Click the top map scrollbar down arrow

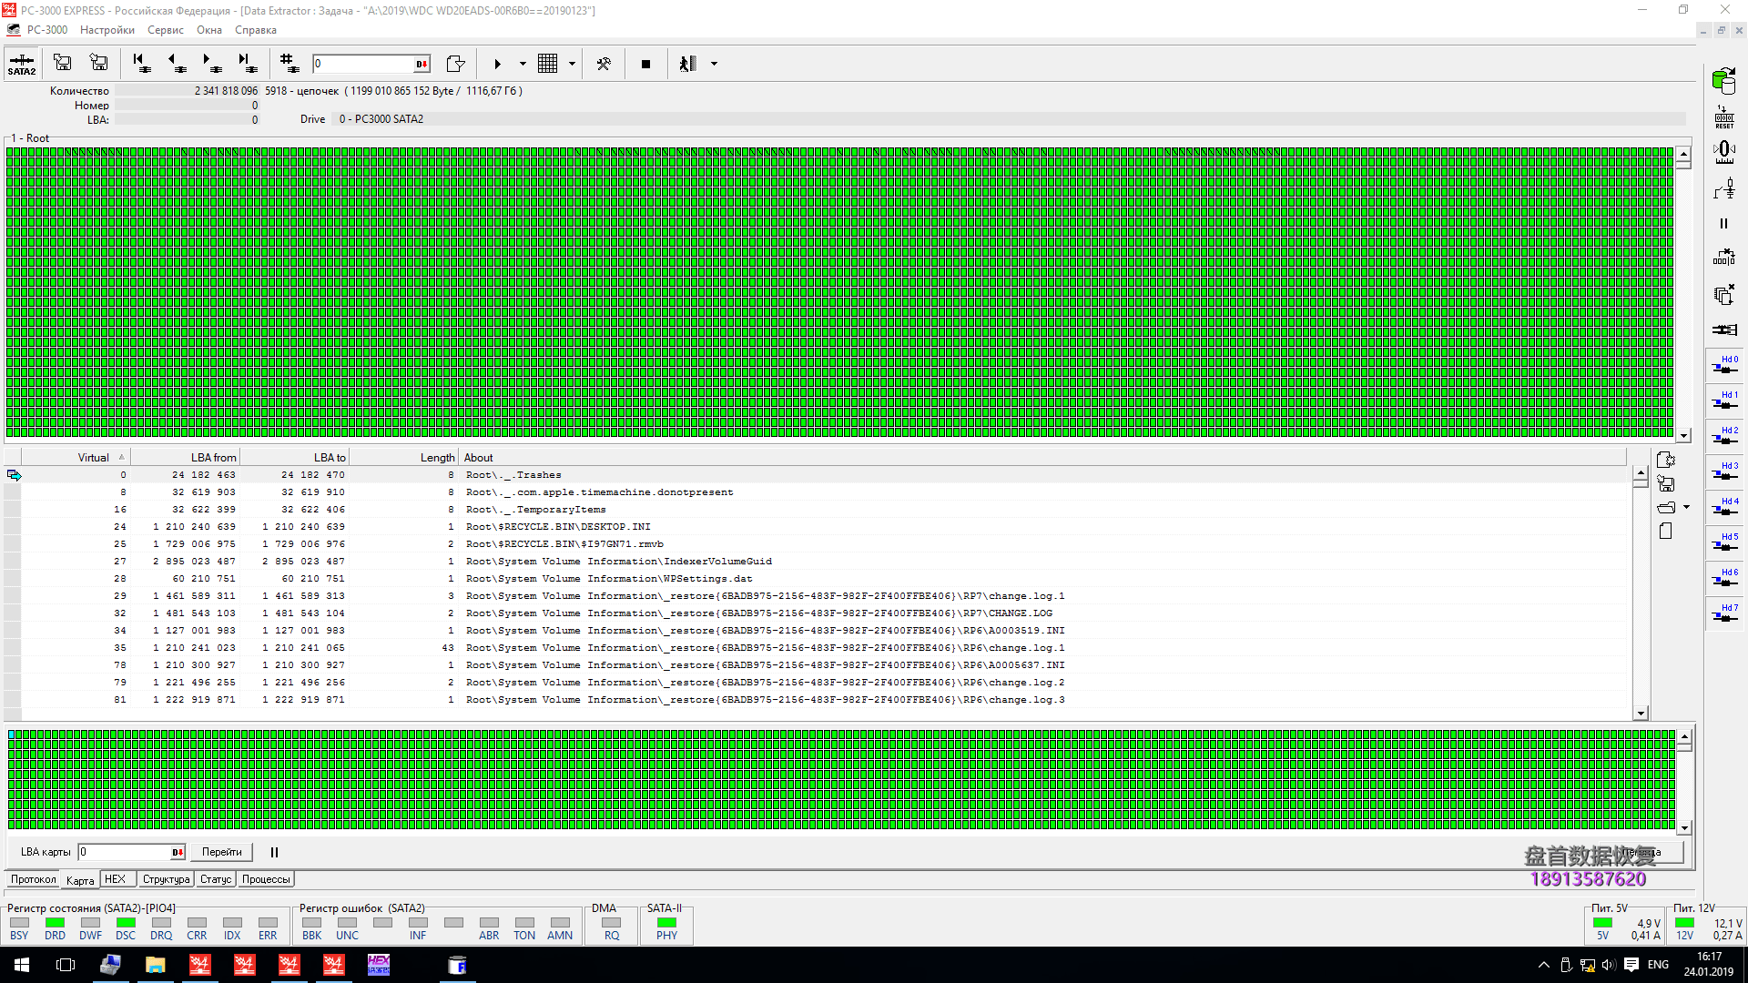point(1683,435)
